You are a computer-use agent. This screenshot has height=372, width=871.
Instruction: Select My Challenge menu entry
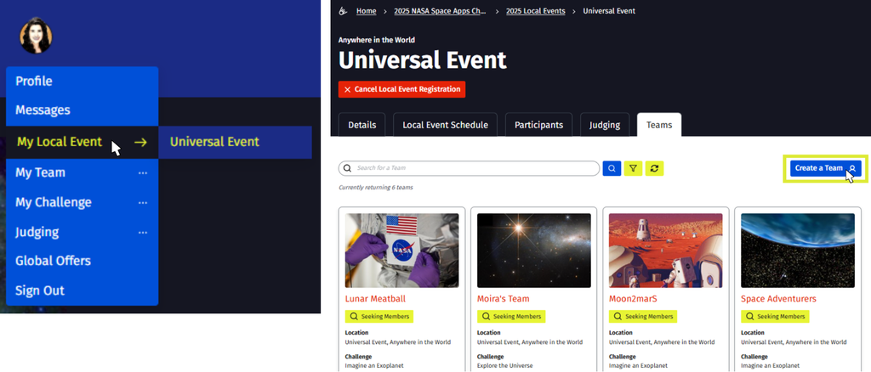click(83, 202)
